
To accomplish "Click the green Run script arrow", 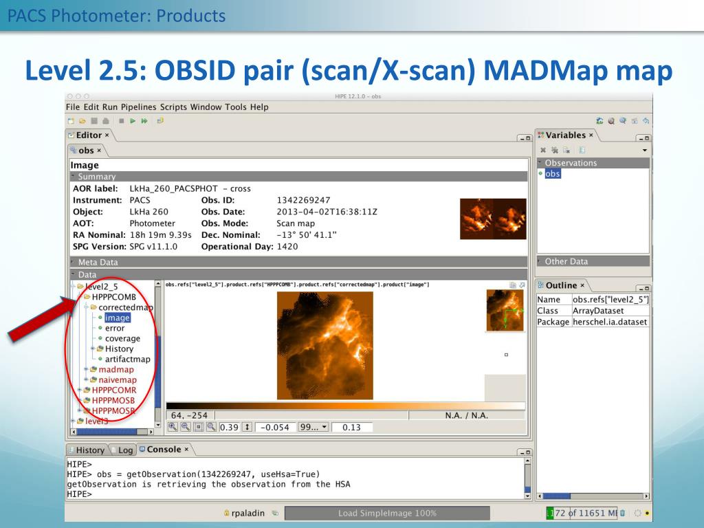I will click(133, 120).
